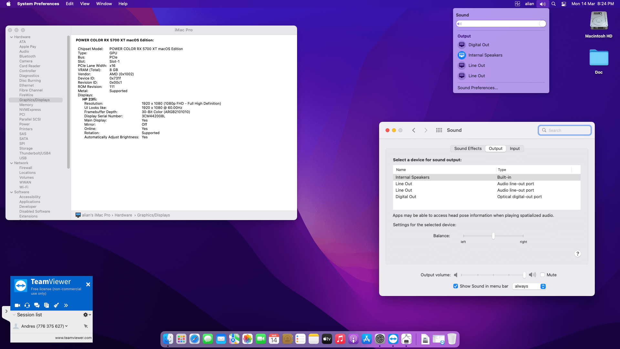
Task: Open Launchpad from the Dock
Action: click(x=181, y=339)
